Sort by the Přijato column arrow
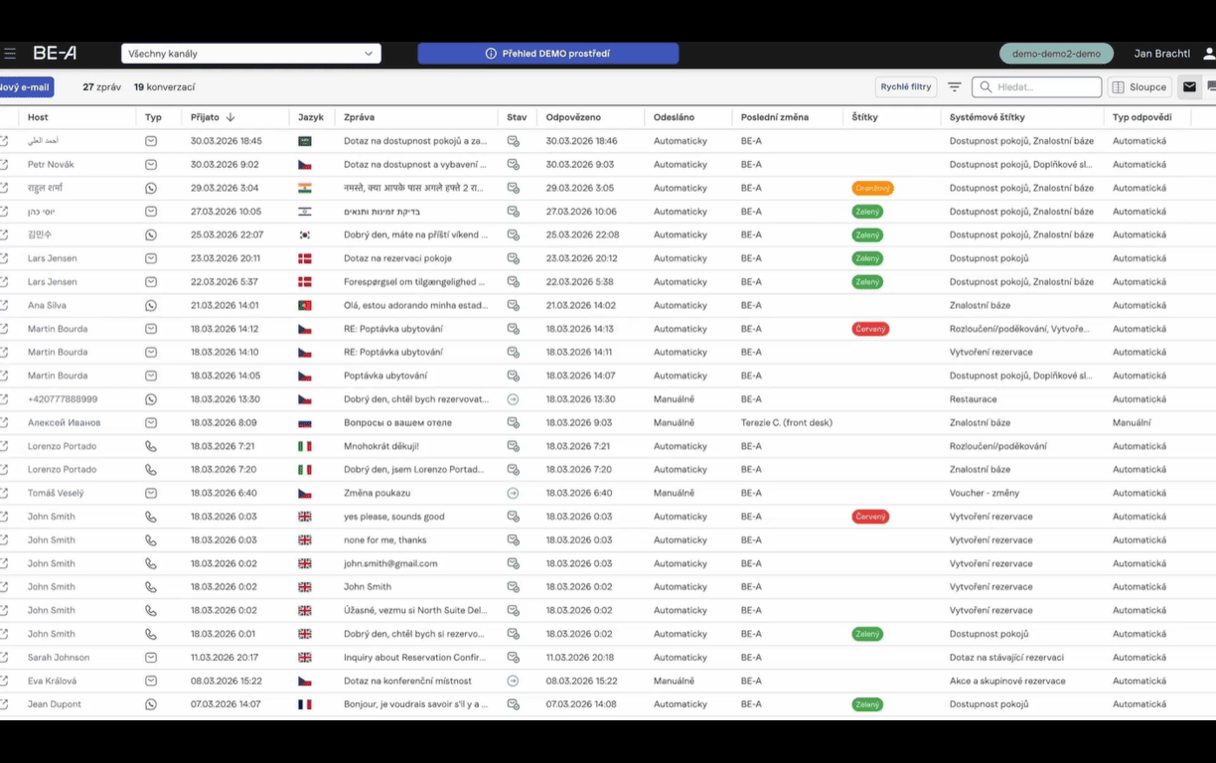This screenshot has height=763, width=1216. [x=230, y=117]
